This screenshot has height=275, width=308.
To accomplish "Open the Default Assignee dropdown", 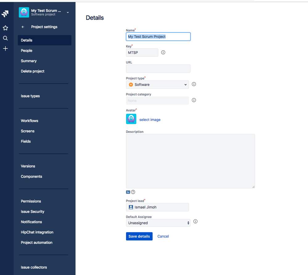I will pyautogui.click(x=158, y=223).
